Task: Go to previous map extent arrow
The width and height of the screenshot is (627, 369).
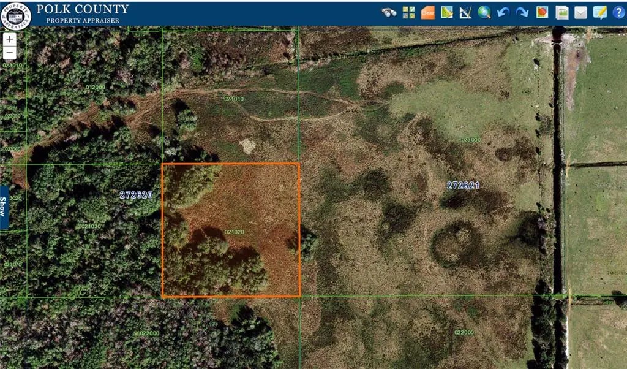Action: coord(503,12)
